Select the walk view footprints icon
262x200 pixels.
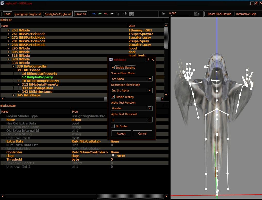[118, 14]
